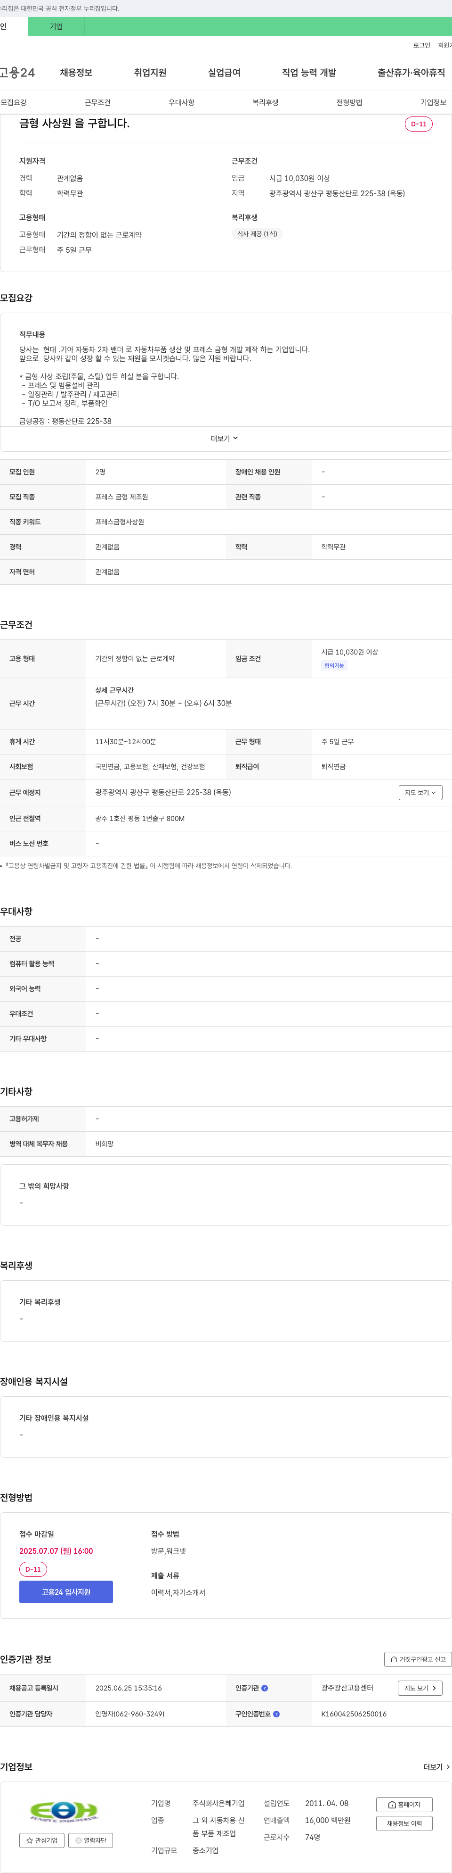Click the deadline text 2025.07.07 (월) 16:00

coord(56,1551)
